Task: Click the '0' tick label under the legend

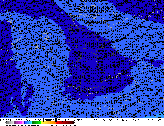Action: 42,125
